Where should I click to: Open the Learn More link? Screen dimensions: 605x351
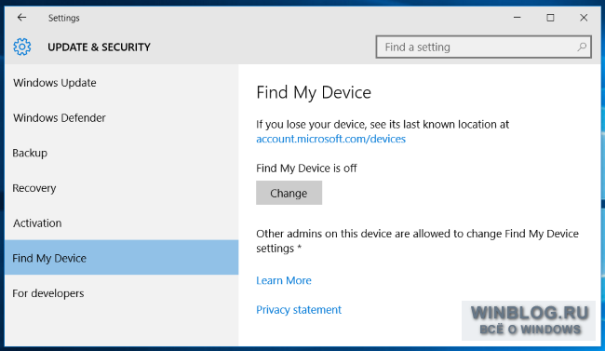point(284,280)
